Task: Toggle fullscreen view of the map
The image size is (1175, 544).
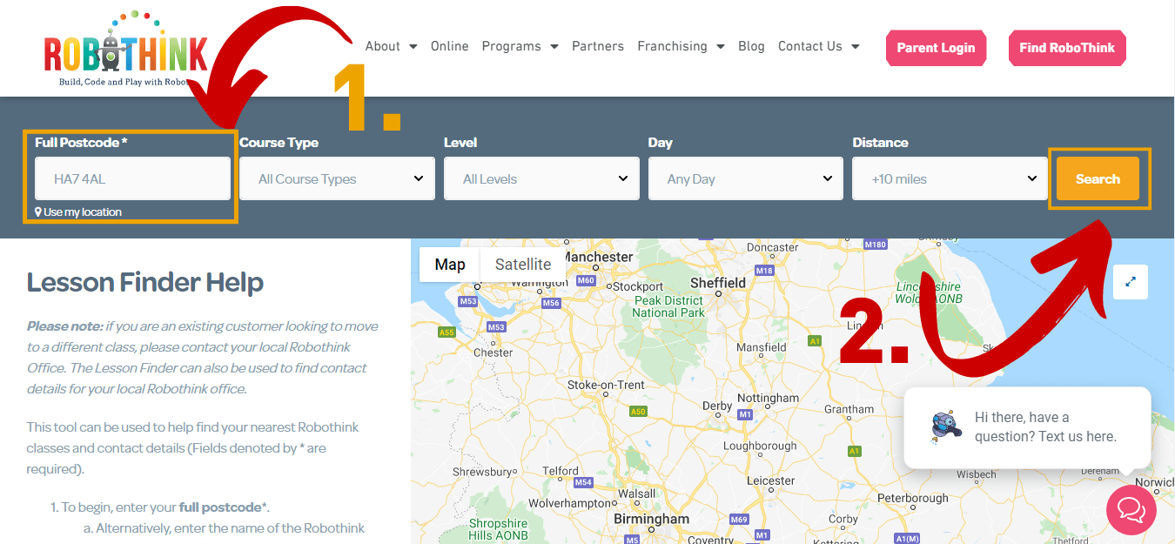Action: 1131,282
